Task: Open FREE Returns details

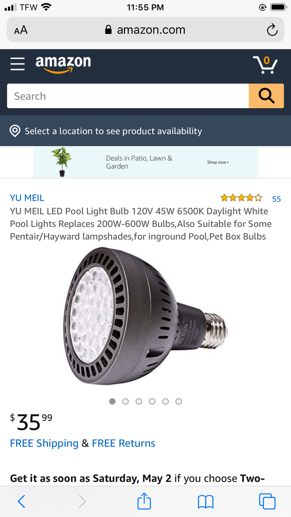Action: coord(123,443)
